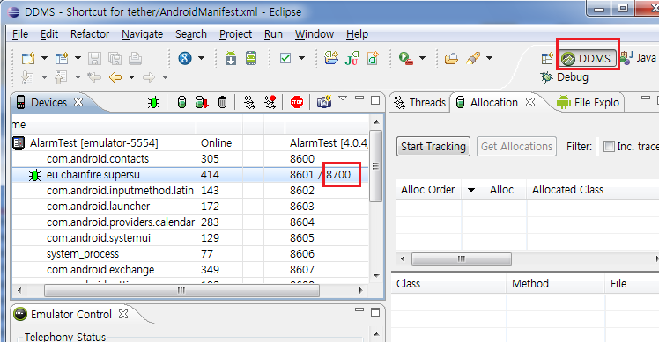Select the com.android.contacts process
This screenshot has width=659, height=342.
click(190, 159)
